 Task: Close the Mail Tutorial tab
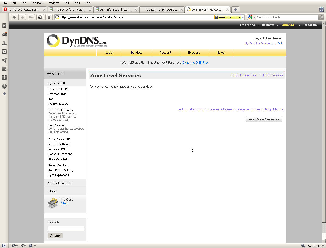pos(44,10)
